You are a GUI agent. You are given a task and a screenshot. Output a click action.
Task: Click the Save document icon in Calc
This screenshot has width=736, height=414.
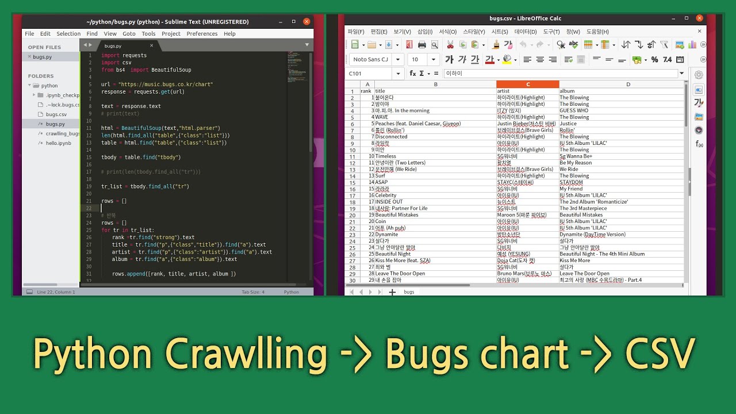(389, 44)
